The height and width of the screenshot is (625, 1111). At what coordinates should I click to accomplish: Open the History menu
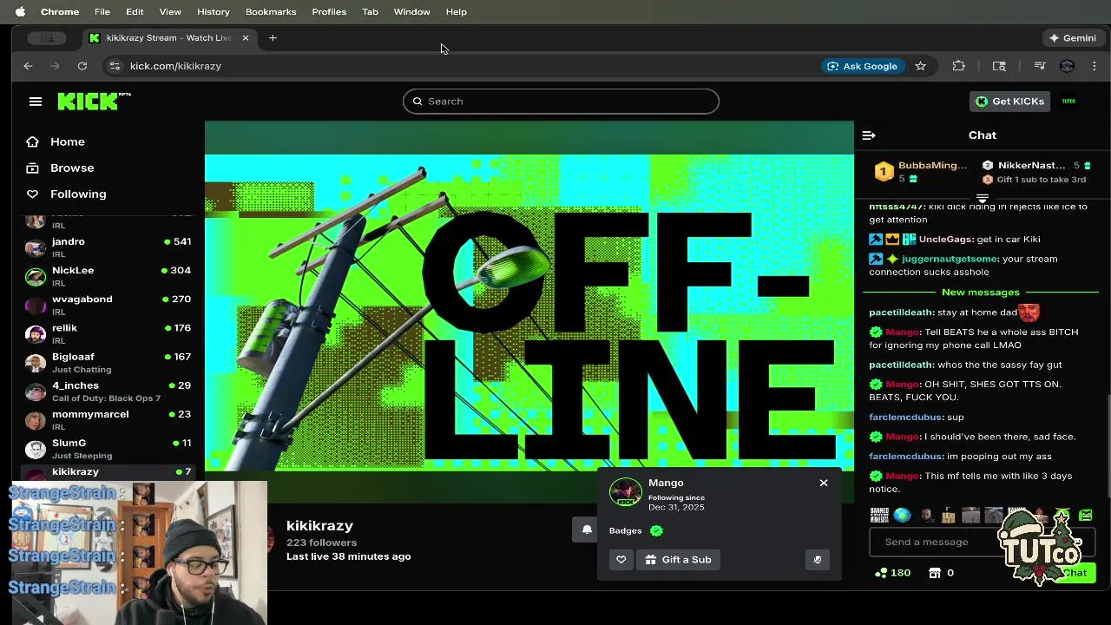point(214,11)
